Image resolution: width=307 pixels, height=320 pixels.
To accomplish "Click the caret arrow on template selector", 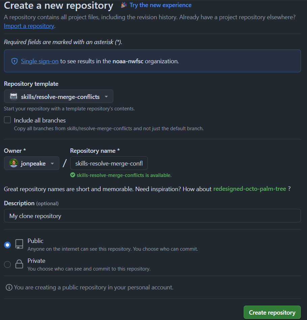I will click(x=106, y=97).
